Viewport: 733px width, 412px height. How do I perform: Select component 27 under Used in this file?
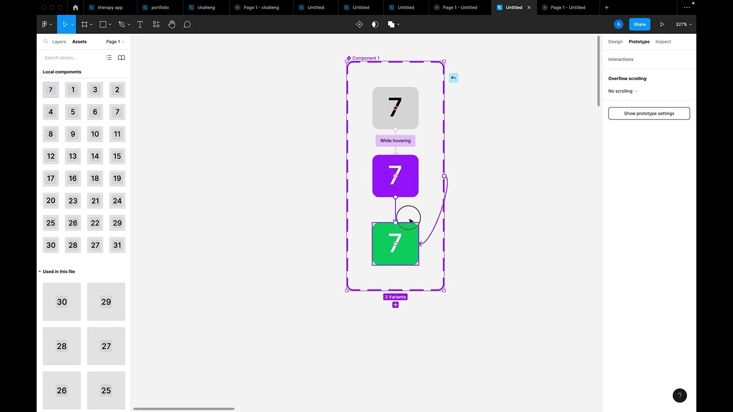[106, 346]
